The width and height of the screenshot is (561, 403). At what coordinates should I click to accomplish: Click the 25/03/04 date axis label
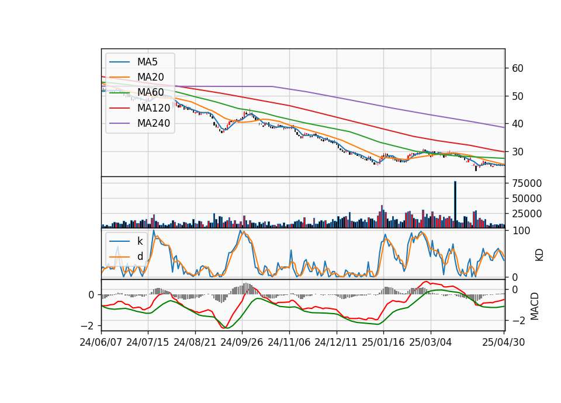(431, 342)
